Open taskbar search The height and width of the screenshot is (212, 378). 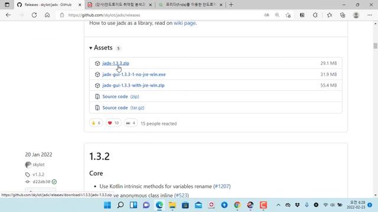120,205
